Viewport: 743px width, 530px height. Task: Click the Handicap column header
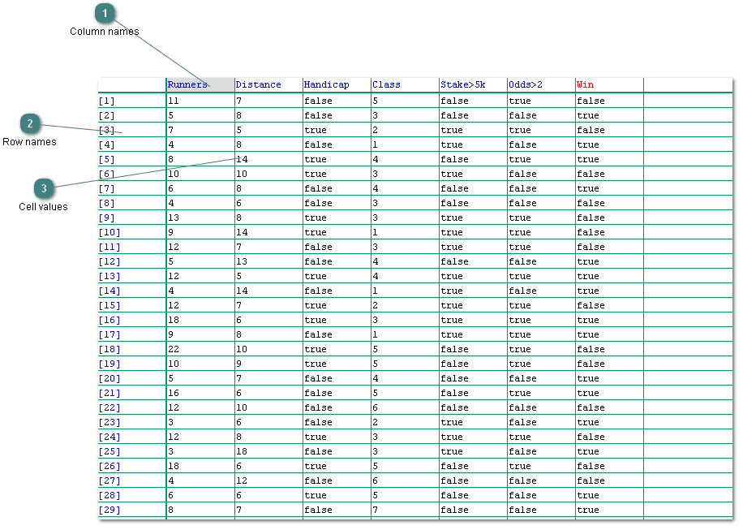pos(326,84)
